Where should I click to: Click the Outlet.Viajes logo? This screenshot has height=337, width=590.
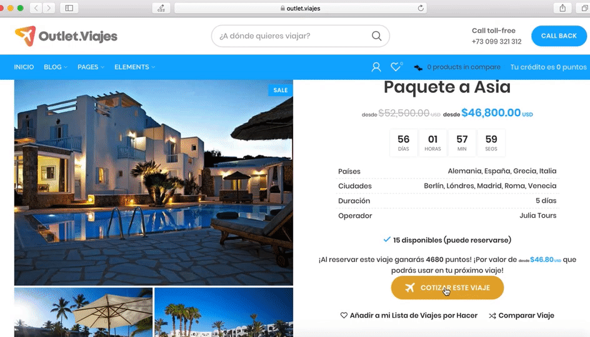66,36
